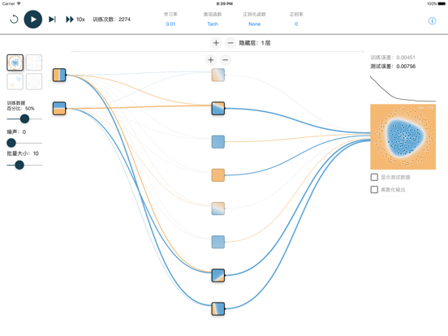Click the sixth hidden neuron, light blue

tap(218, 242)
